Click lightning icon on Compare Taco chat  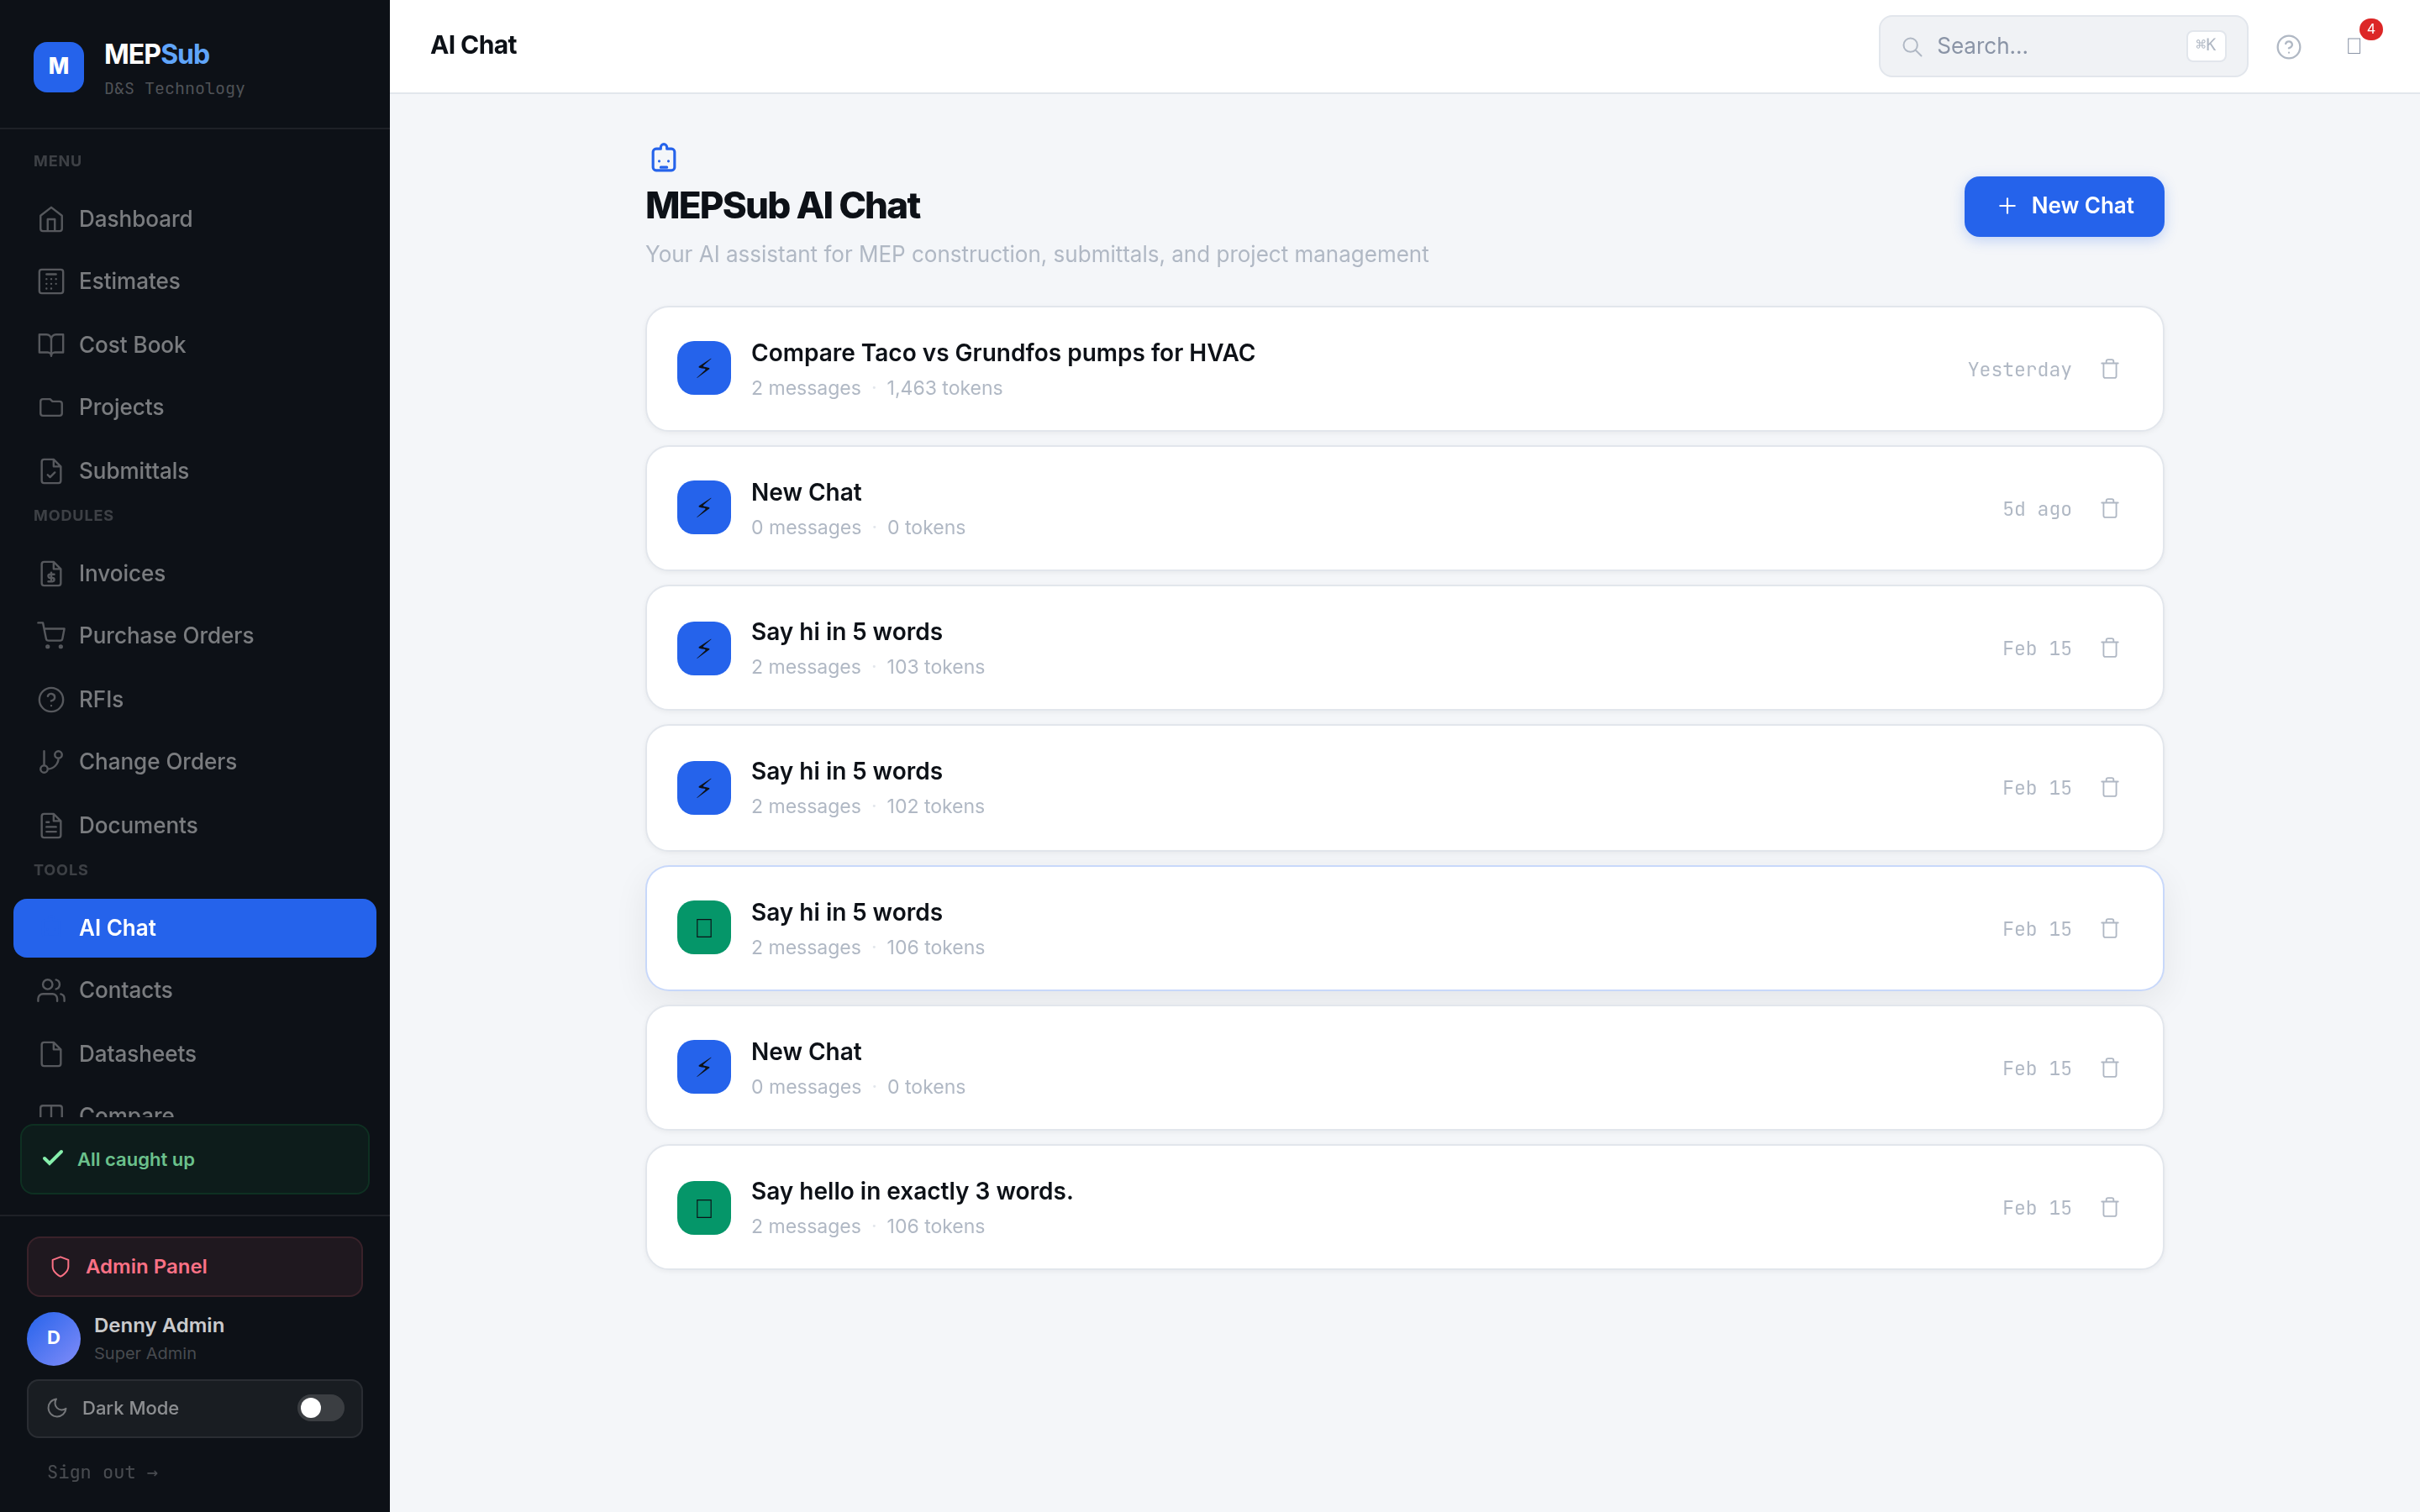(703, 369)
